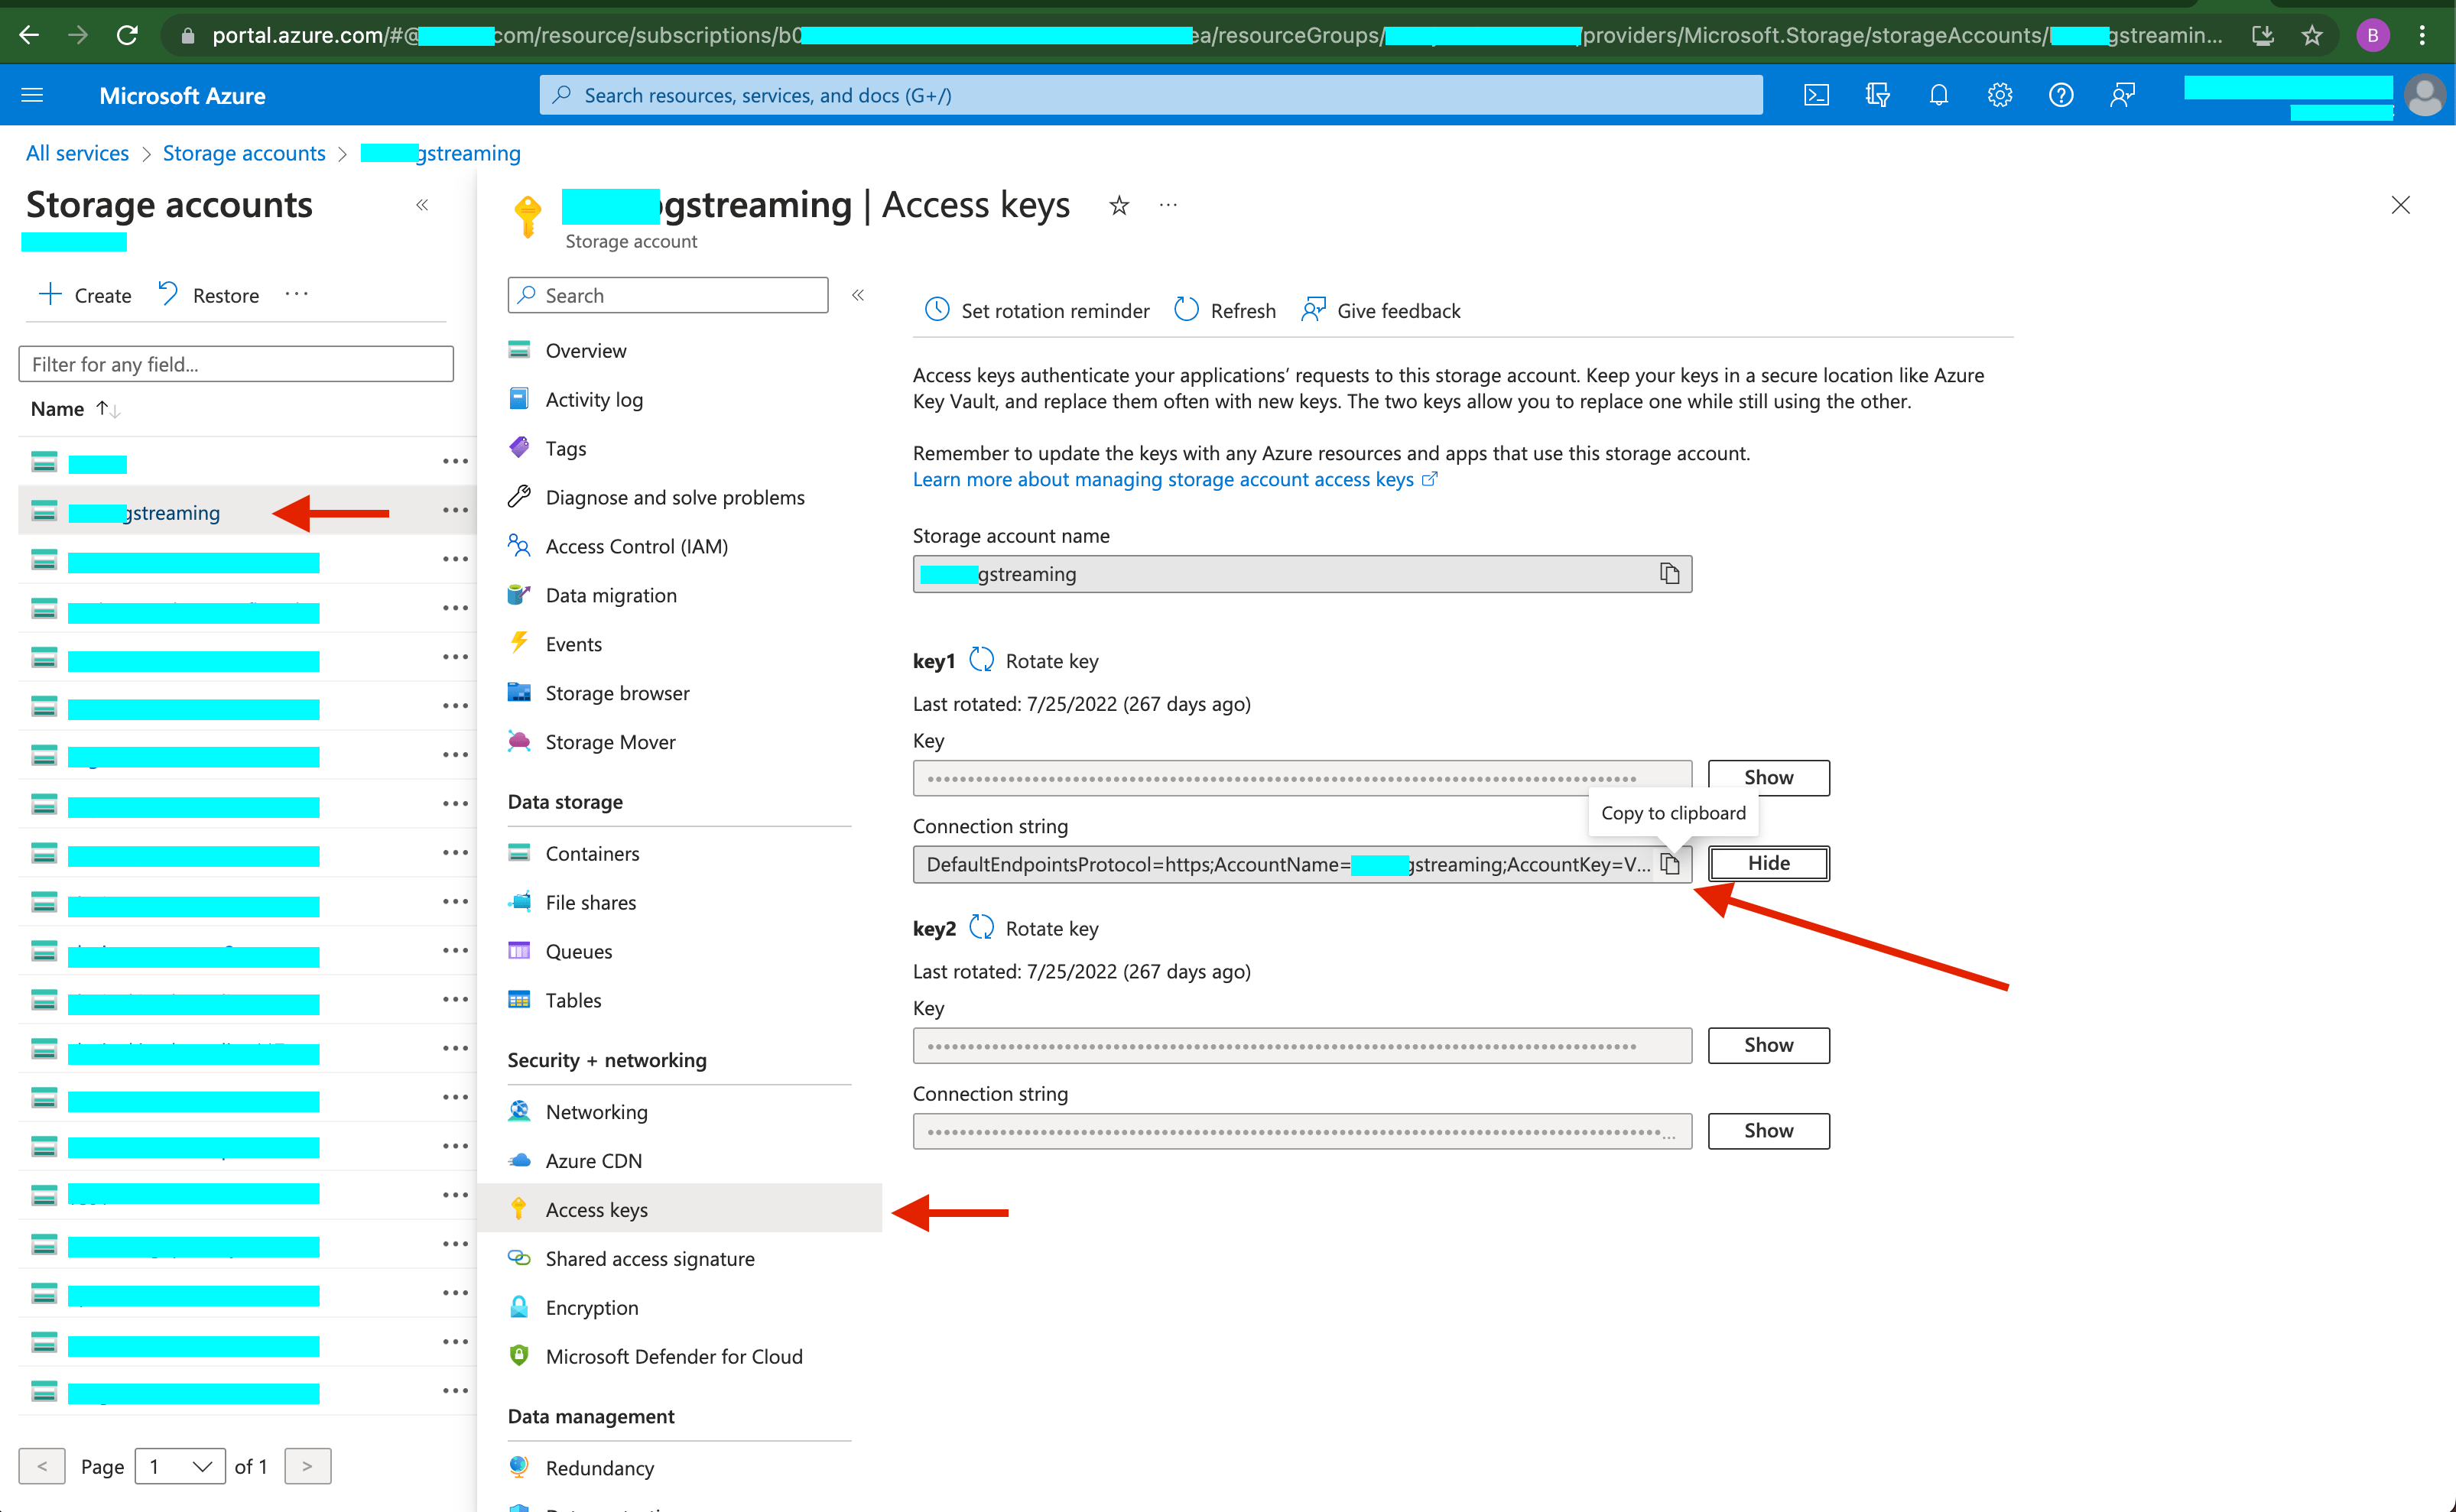Open more options for the streaming account row
This screenshot has width=2456, height=1512.
point(455,511)
